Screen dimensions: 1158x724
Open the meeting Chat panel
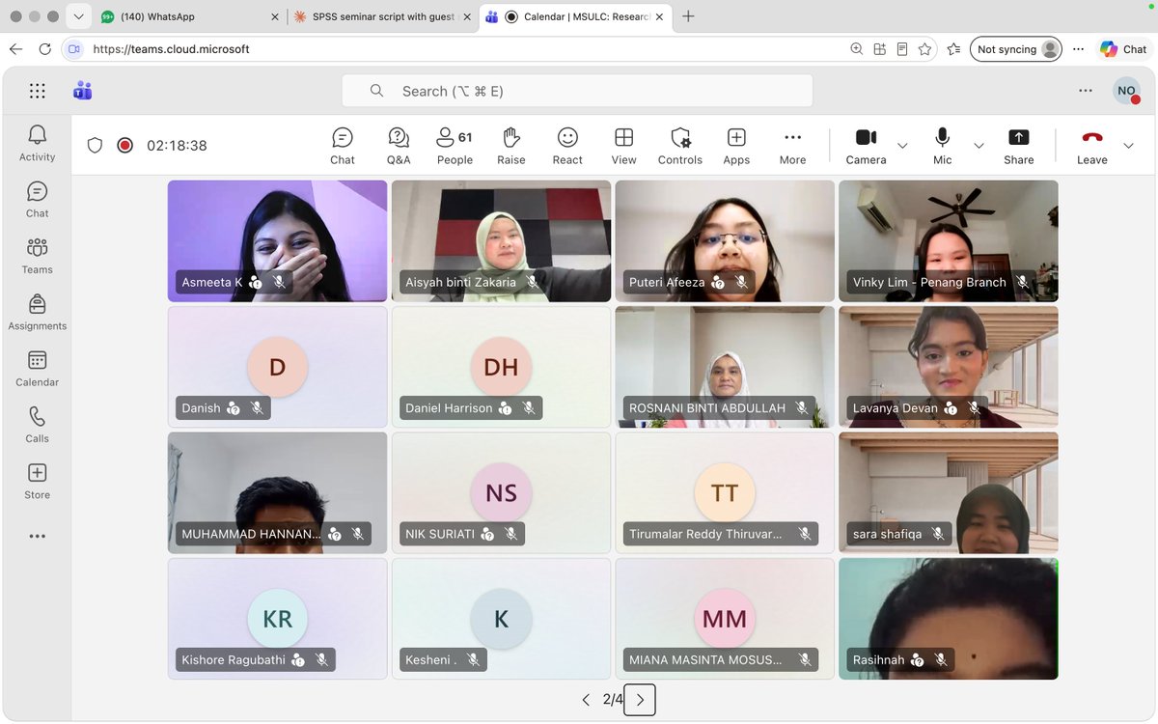click(x=343, y=146)
